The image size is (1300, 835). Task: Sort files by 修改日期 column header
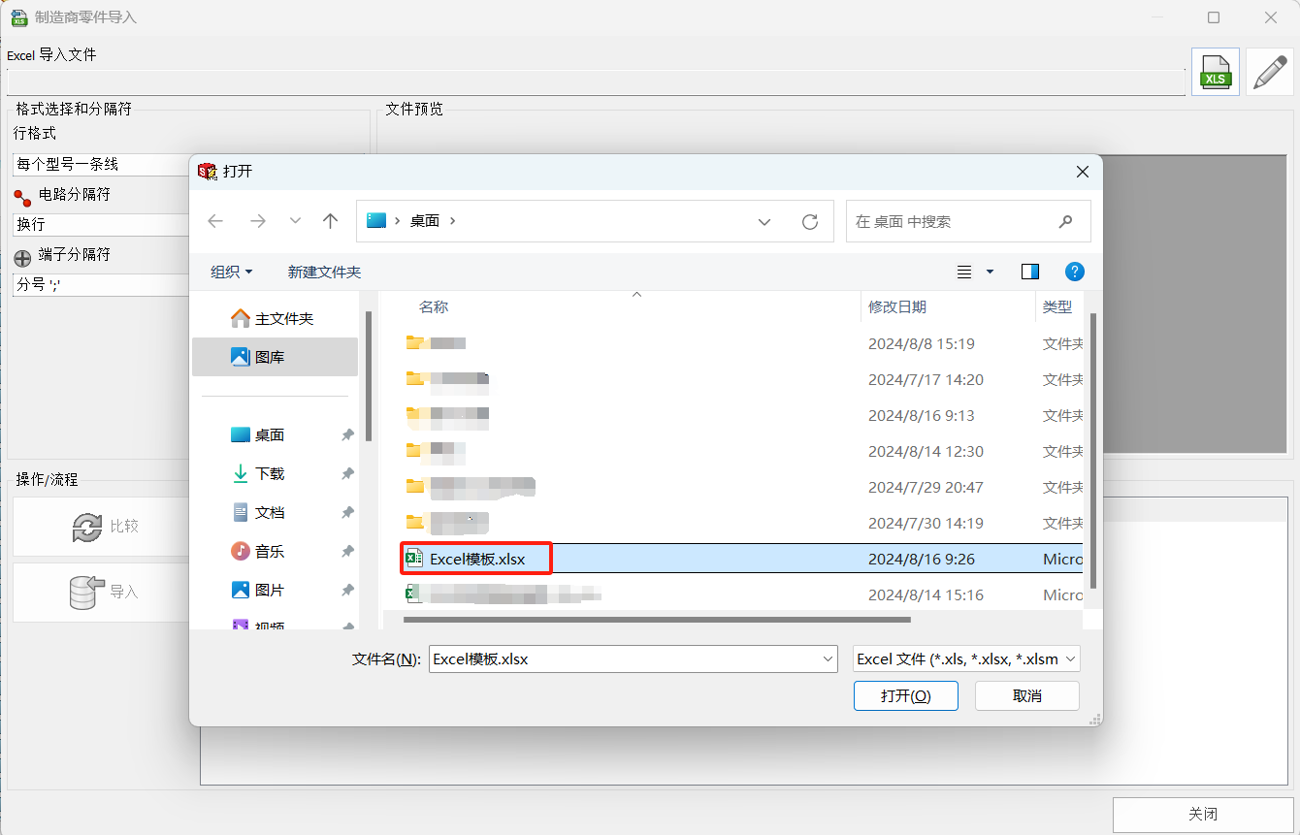coord(897,306)
